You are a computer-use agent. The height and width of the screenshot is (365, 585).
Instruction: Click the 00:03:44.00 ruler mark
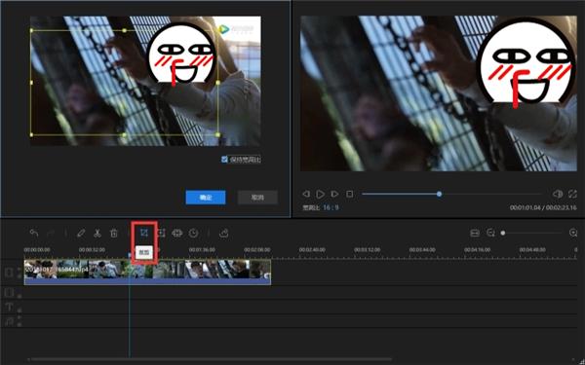422,250
